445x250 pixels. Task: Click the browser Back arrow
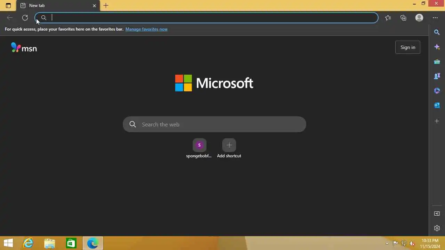point(10,18)
